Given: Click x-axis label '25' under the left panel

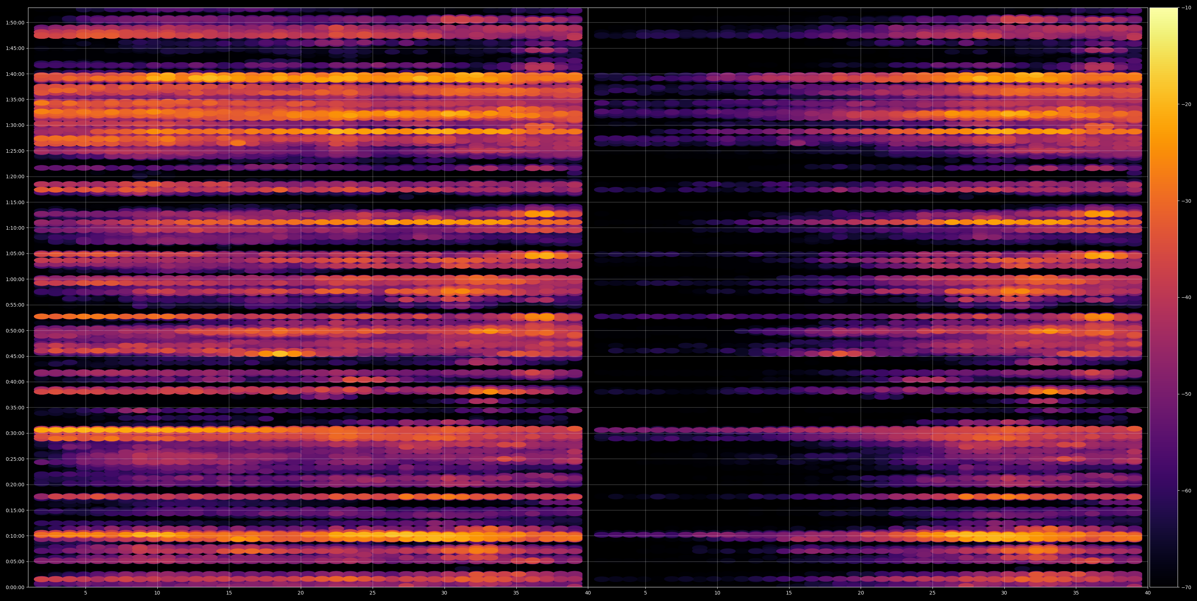Looking at the screenshot, I should pos(373,593).
